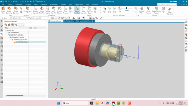Switch to the Machine ribbon tab
This screenshot has width=188, height=106.
coord(95,5)
